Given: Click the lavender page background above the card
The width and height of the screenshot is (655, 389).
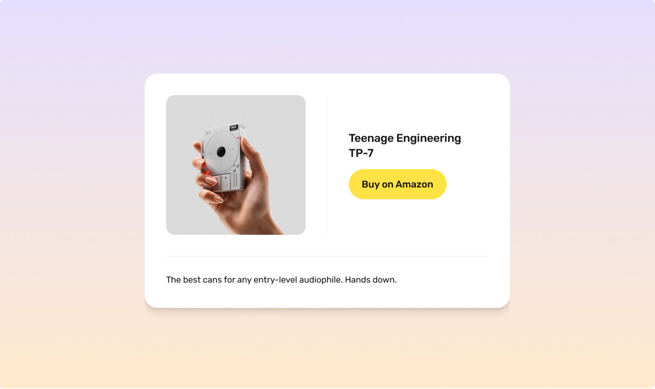Looking at the screenshot, I should coord(327,37).
